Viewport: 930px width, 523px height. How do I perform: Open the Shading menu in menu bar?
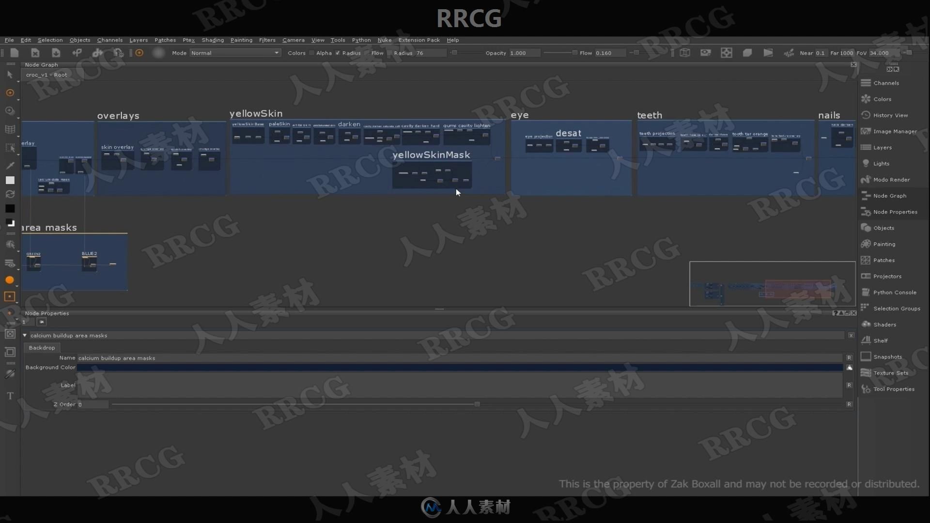[212, 40]
